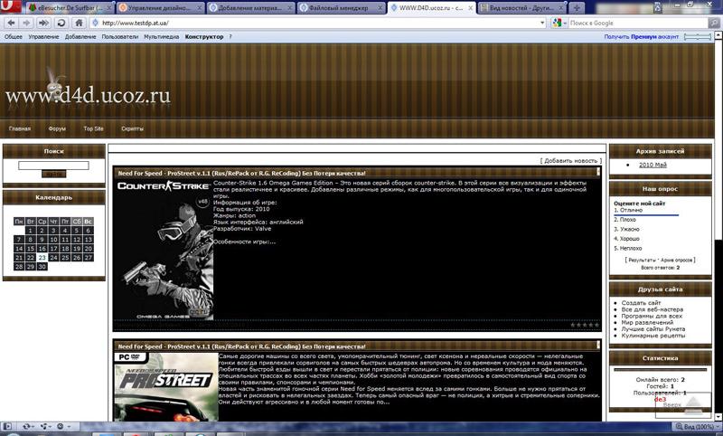
Task: Open the 2010 Май archive link
Action: [653, 165]
